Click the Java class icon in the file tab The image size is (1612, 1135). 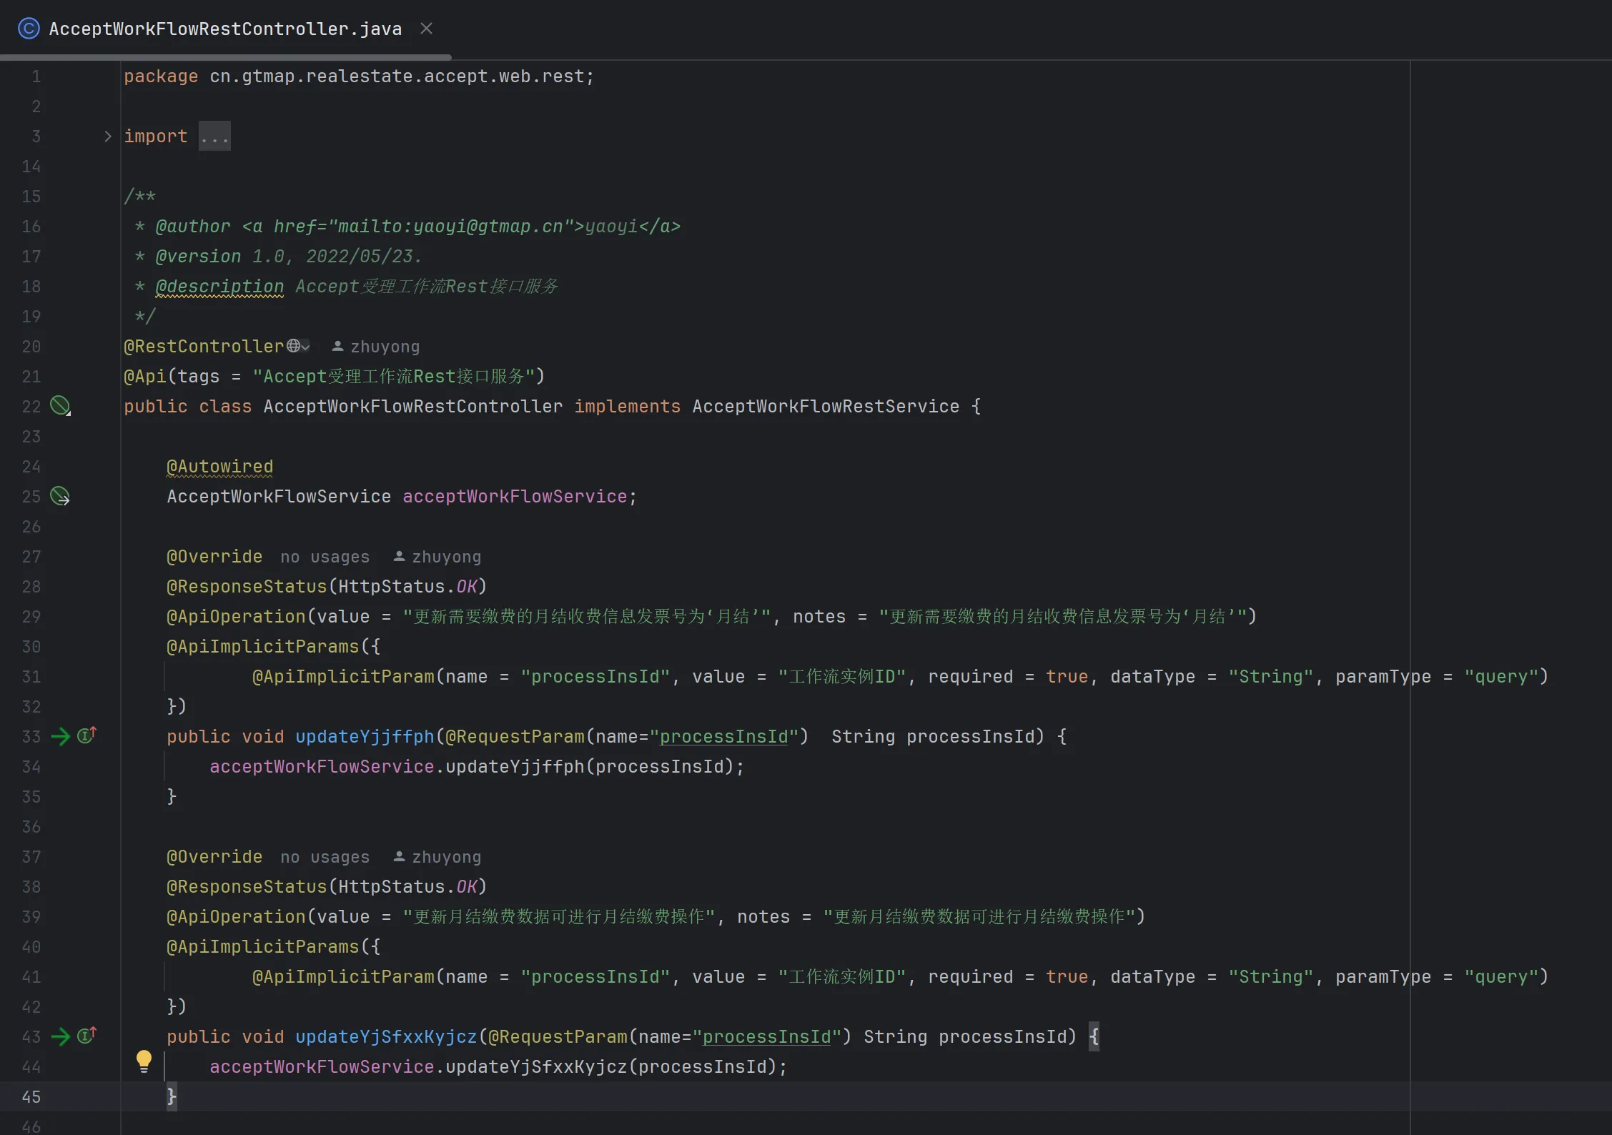29,29
